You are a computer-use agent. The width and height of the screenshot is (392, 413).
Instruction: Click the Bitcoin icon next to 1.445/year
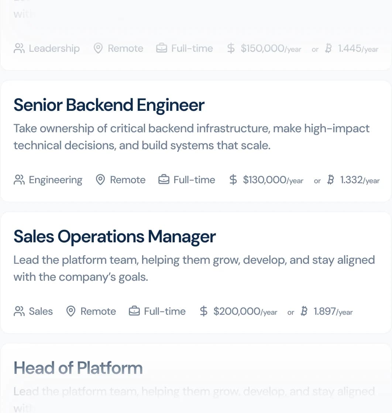coord(328,48)
